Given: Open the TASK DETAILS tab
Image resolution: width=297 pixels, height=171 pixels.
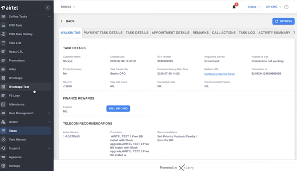Looking at the screenshot, I should point(137,33).
